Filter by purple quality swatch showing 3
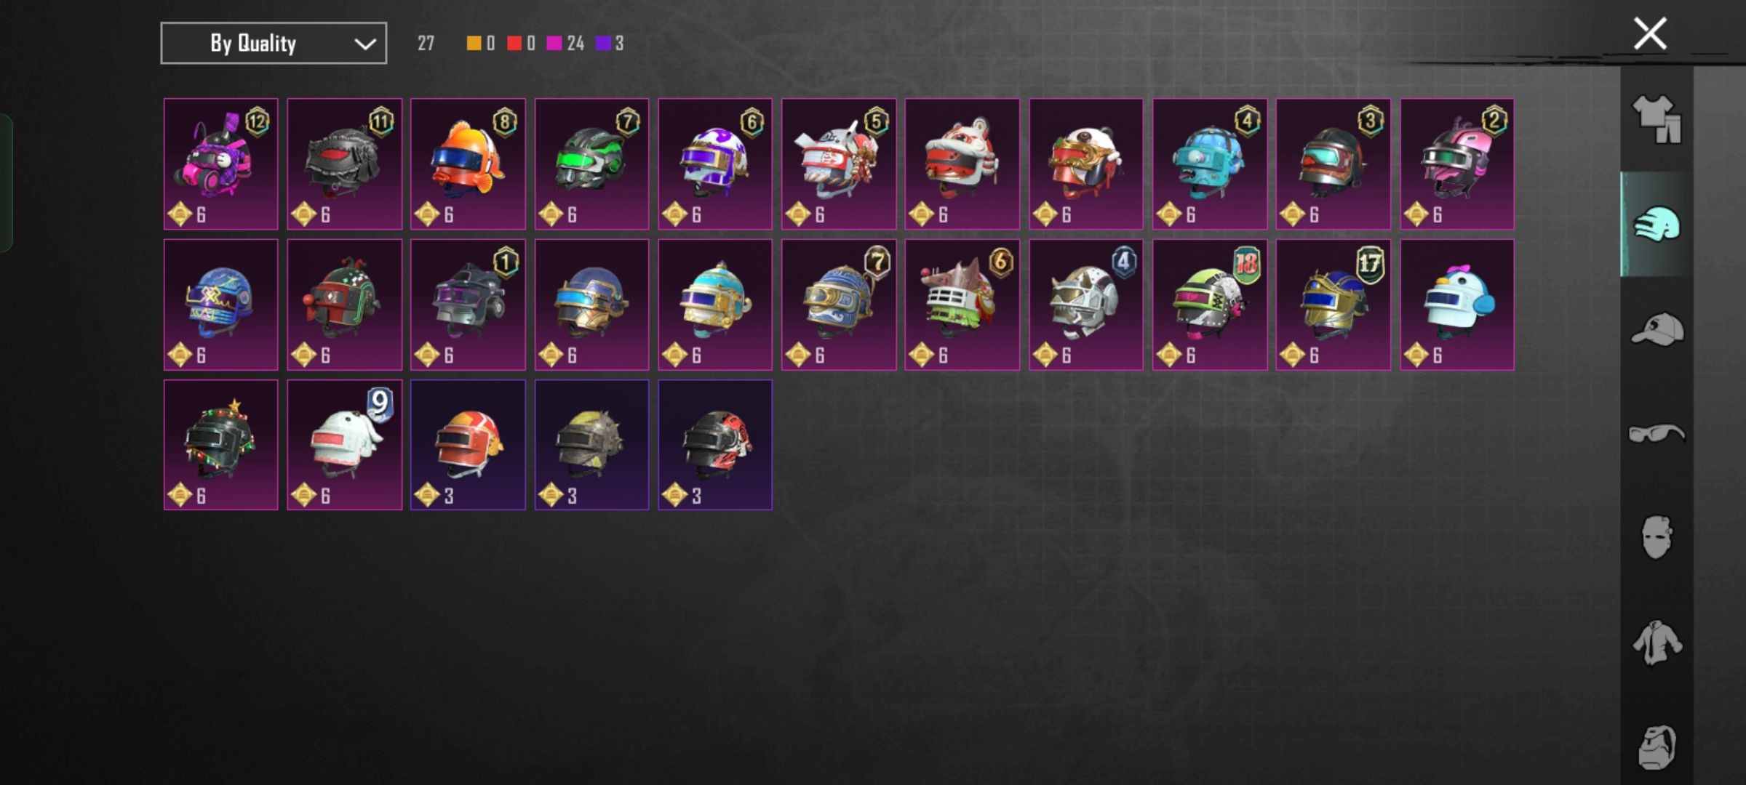The width and height of the screenshot is (1746, 785). coord(610,44)
